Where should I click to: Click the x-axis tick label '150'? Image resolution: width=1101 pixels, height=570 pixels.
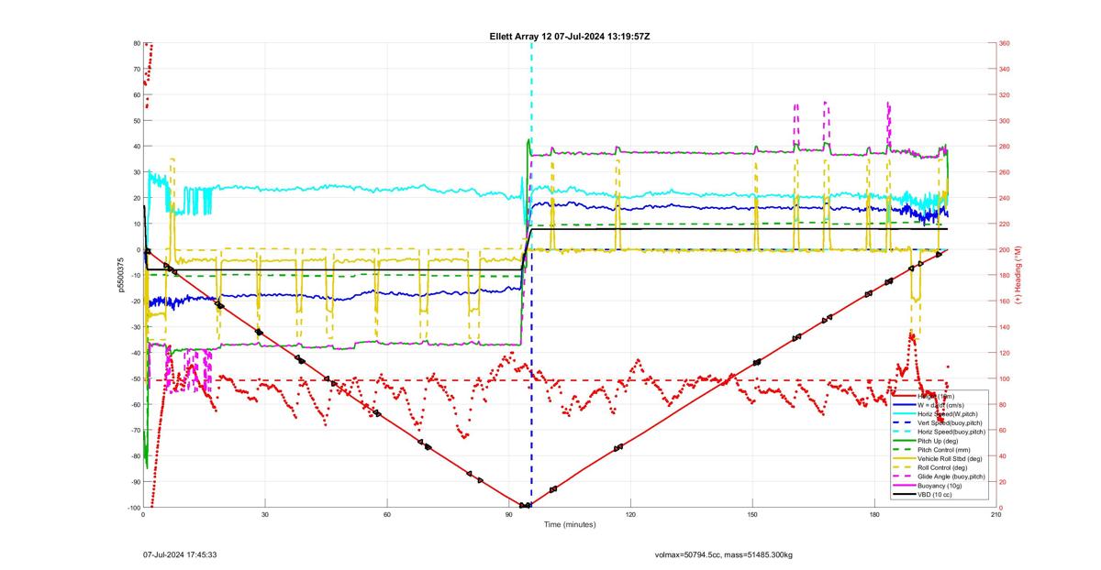coord(752,515)
